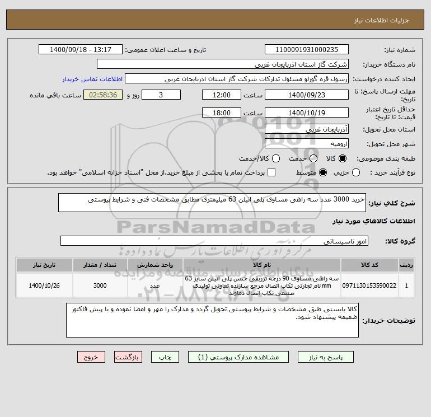Click the request creator name field

click(x=237, y=79)
